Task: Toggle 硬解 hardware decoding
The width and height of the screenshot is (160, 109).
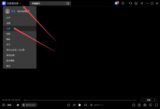Action: pyautogui.click(x=9, y=105)
